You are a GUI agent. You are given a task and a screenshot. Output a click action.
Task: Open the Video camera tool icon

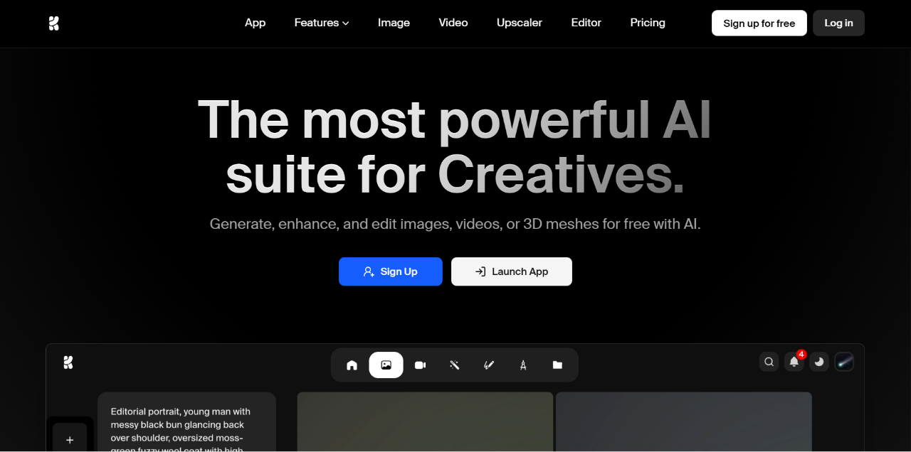(x=420, y=365)
